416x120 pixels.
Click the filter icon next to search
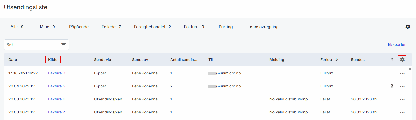pos(63,45)
